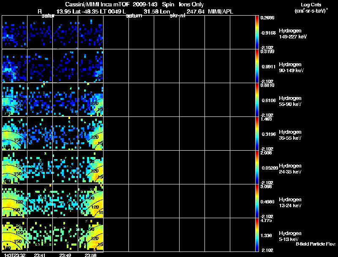Click the B-field Particle Flow label
Viewport: 338px width, 257px height.
(316, 244)
